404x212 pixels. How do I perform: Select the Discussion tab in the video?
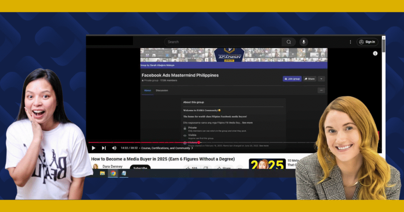pos(162,91)
